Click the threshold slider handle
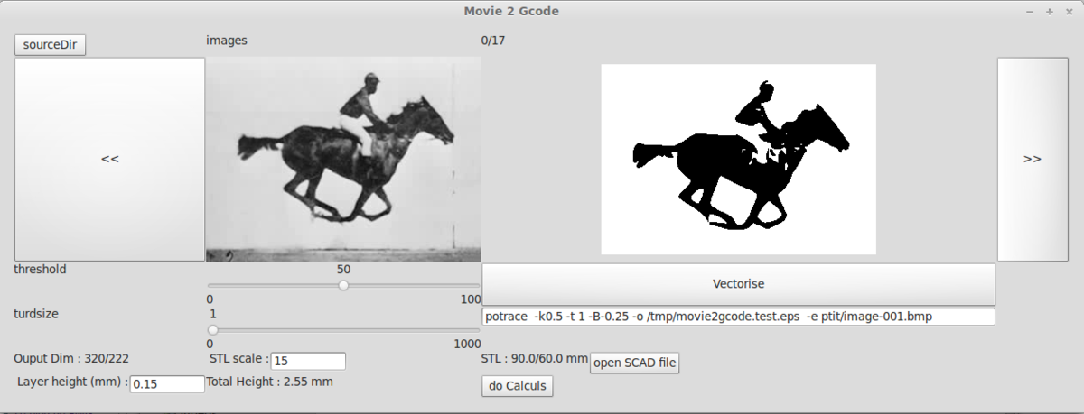1084x414 pixels. (343, 285)
